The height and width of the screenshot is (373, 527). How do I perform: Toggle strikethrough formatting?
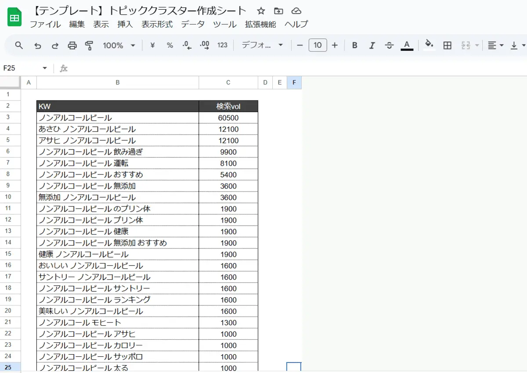(x=389, y=46)
